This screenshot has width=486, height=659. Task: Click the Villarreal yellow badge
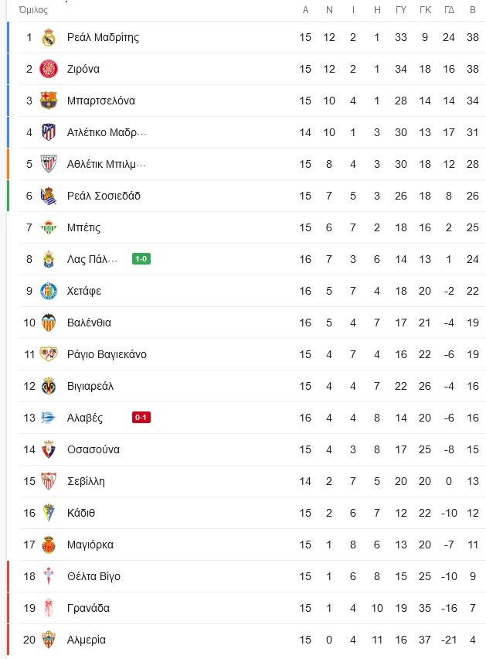point(49,386)
